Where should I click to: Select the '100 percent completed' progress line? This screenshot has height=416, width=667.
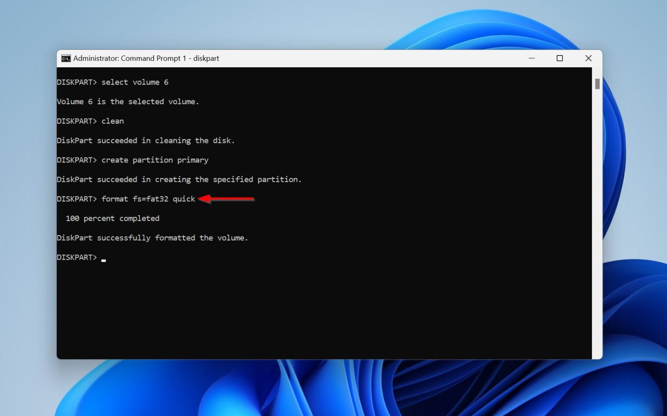pyautogui.click(x=112, y=218)
